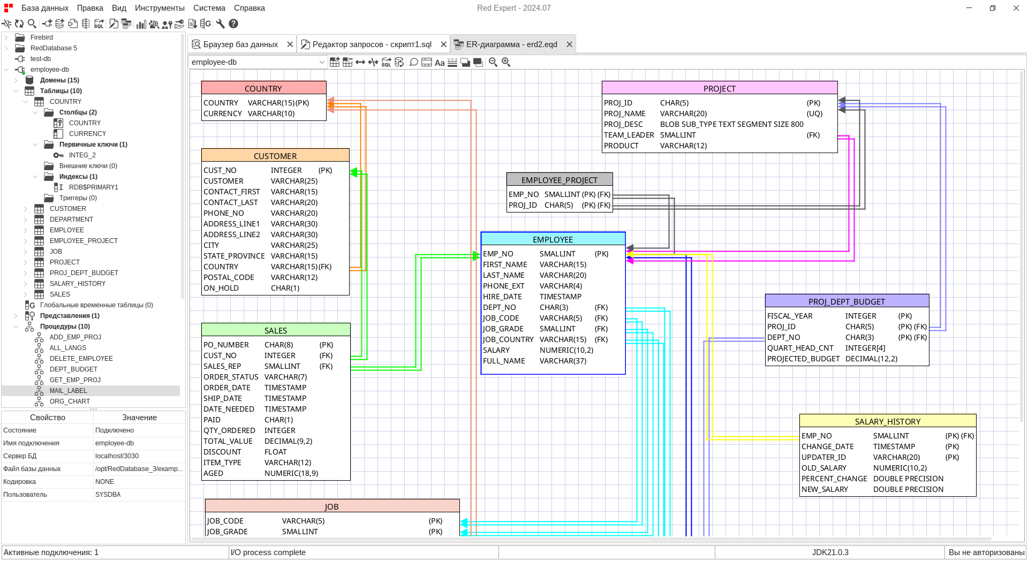Expand the DEPARTMENT table node
Screen dimensions: 1028x561
[25, 219]
